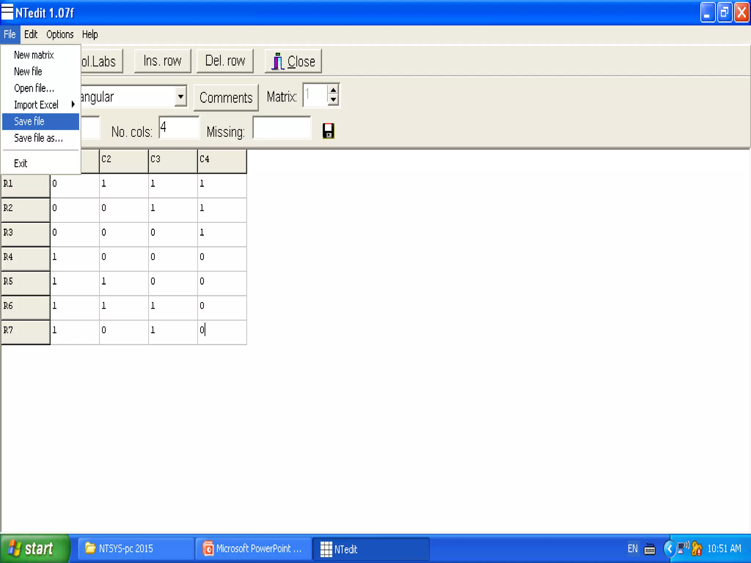Open the Options menu
This screenshot has width=751, height=563.
60,34
